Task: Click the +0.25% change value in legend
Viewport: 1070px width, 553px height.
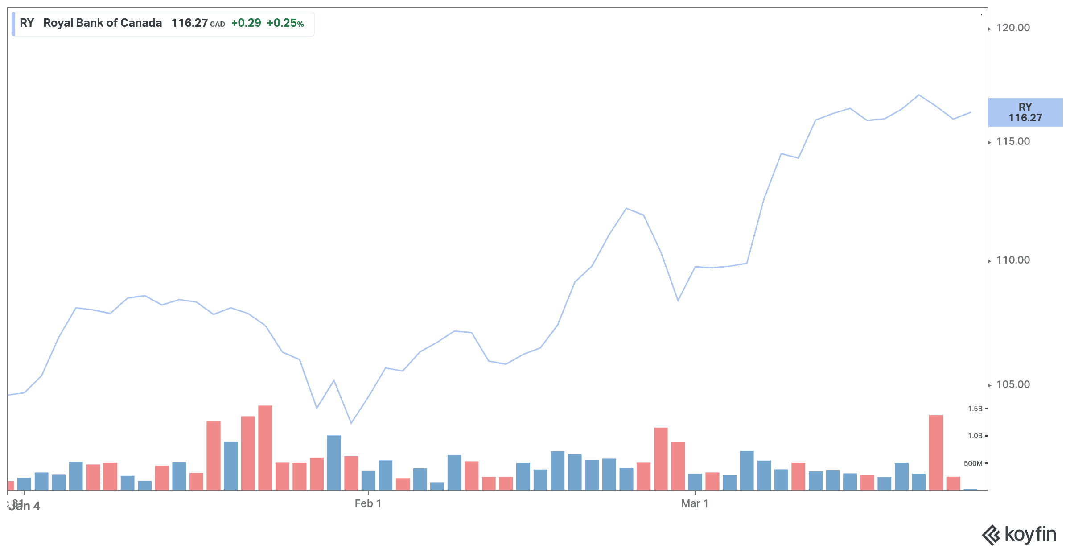Action: 285,23
